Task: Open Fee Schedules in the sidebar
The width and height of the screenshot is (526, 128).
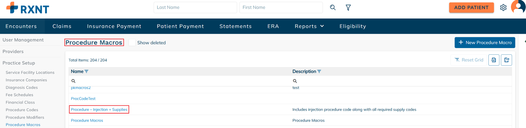Action: pos(20,95)
